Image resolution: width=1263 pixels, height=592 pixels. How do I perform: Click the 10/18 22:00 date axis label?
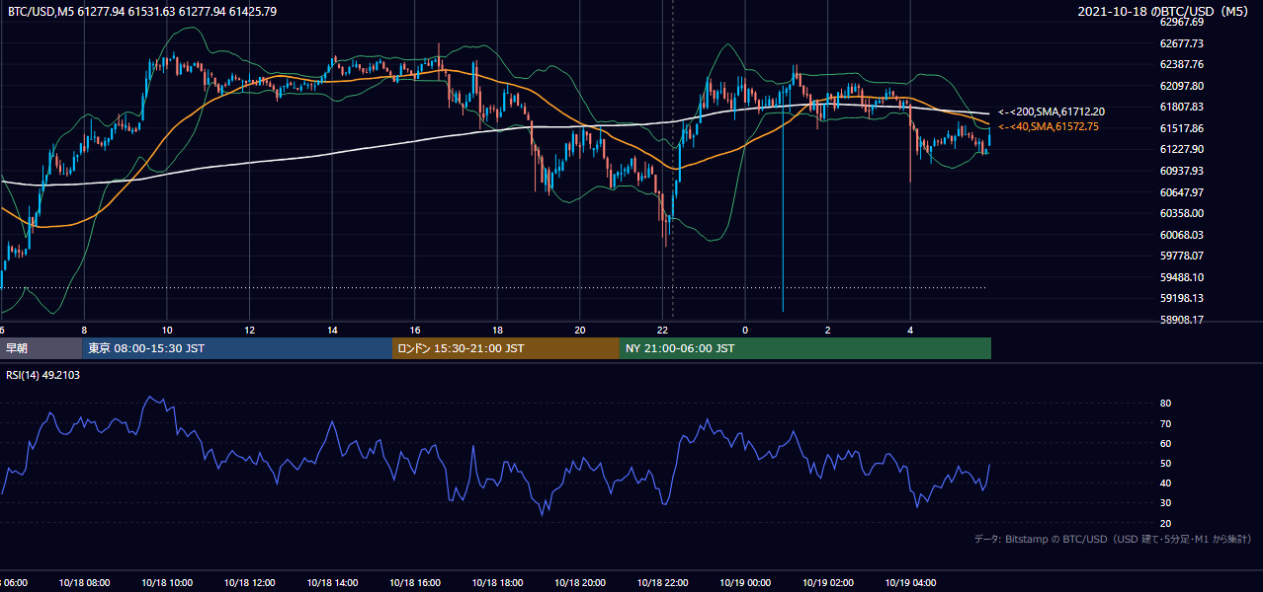(663, 583)
